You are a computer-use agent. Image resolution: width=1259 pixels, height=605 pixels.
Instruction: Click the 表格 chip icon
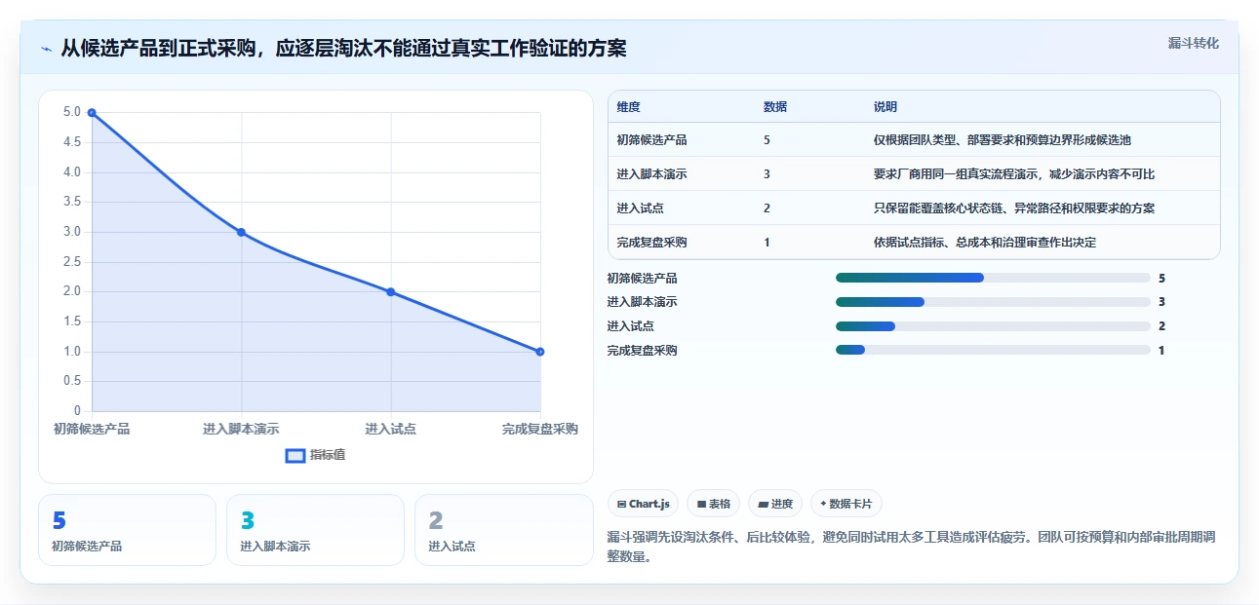(700, 504)
